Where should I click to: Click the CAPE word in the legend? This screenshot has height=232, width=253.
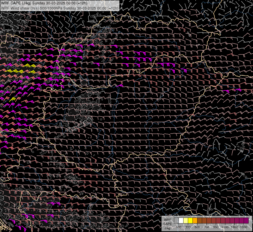coord(167,224)
